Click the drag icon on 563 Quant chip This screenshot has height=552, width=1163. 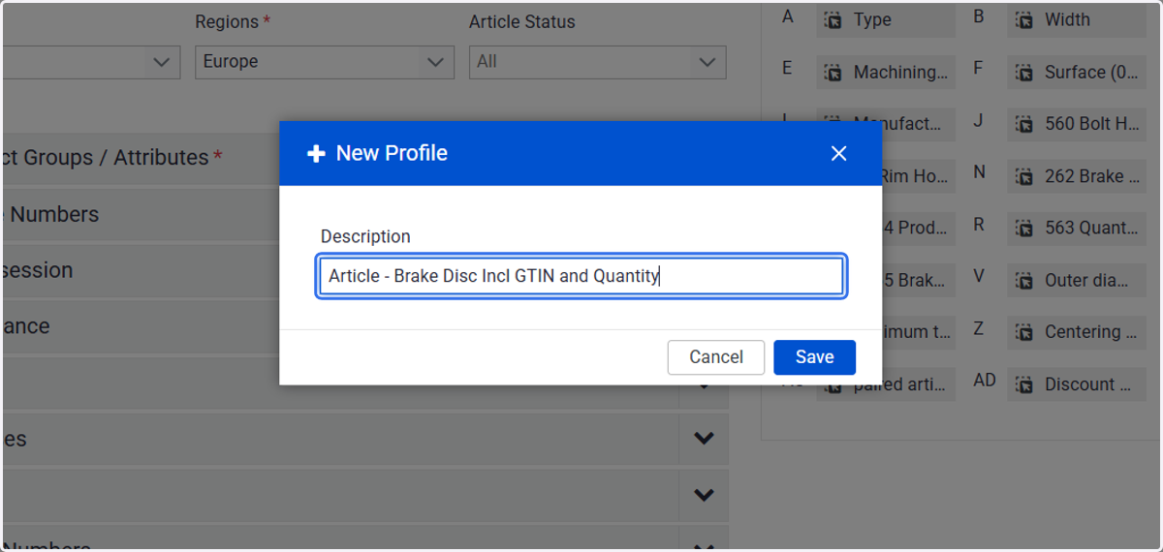tap(1023, 229)
